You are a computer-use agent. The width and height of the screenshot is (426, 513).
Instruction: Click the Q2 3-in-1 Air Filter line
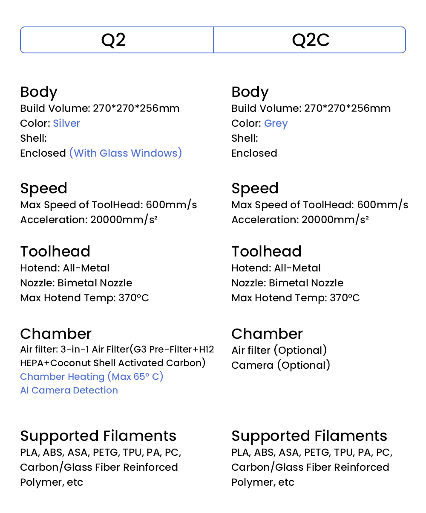pyautogui.click(x=117, y=350)
